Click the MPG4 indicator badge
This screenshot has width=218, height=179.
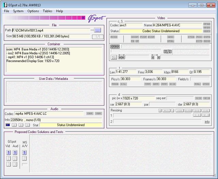[x=207, y=28]
